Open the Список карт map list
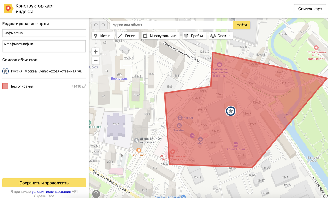The image size is (328, 198). point(310,9)
